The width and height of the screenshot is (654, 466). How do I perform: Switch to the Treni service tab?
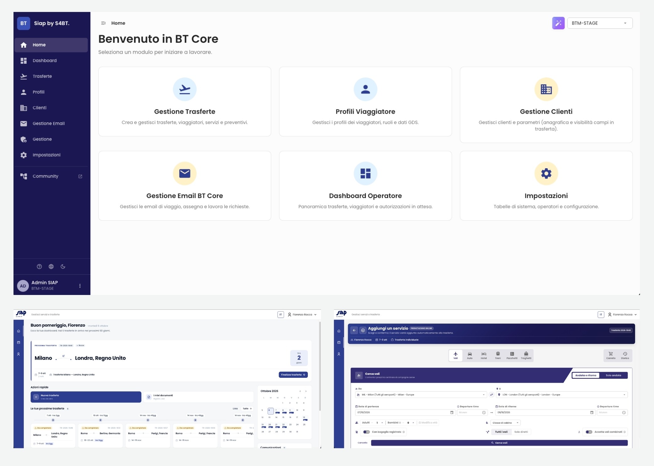[x=498, y=355]
